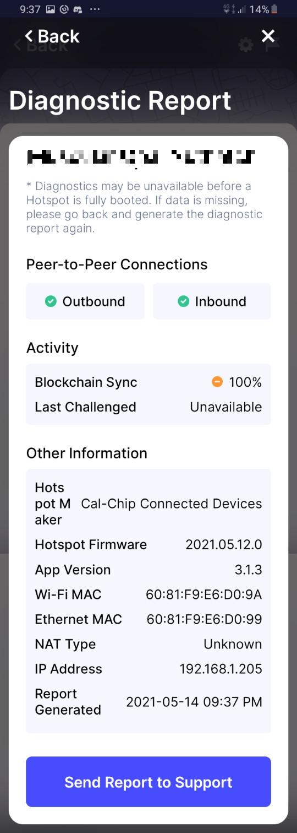Tap the Back label text
The height and width of the screenshot is (833, 297).
[x=59, y=36]
